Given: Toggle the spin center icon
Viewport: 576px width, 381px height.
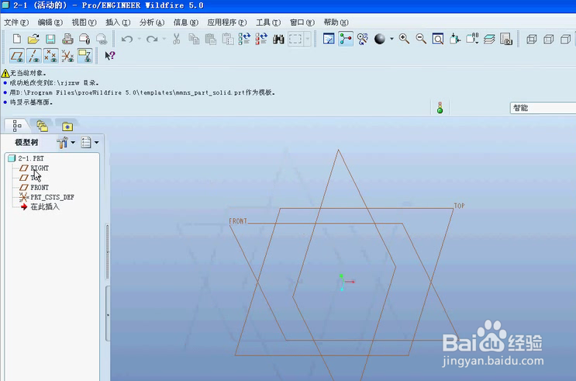Looking at the screenshot, I should pos(346,39).
